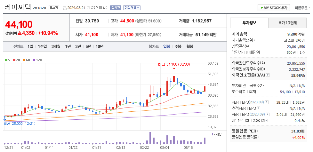Click the 봉차트 label
Viewport: 313px width, 152px height.
pyautogui.click(x=154, y=46)
